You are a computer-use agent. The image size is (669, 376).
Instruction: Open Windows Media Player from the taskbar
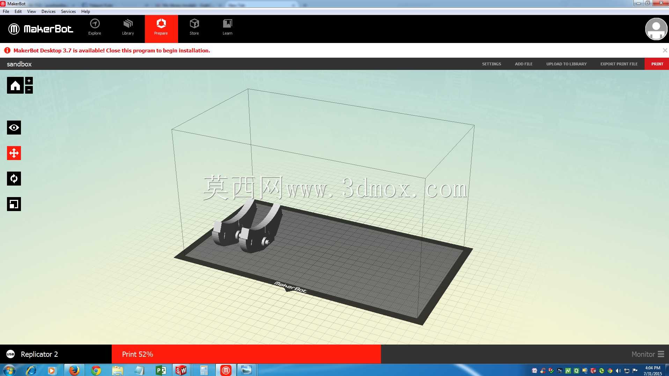[x=52, y=370]
